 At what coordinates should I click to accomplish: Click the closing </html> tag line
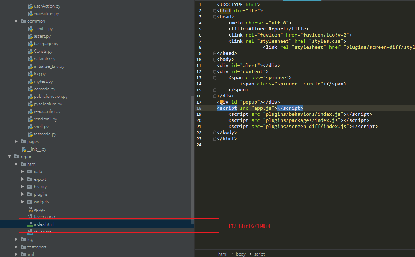click(227, 138)
